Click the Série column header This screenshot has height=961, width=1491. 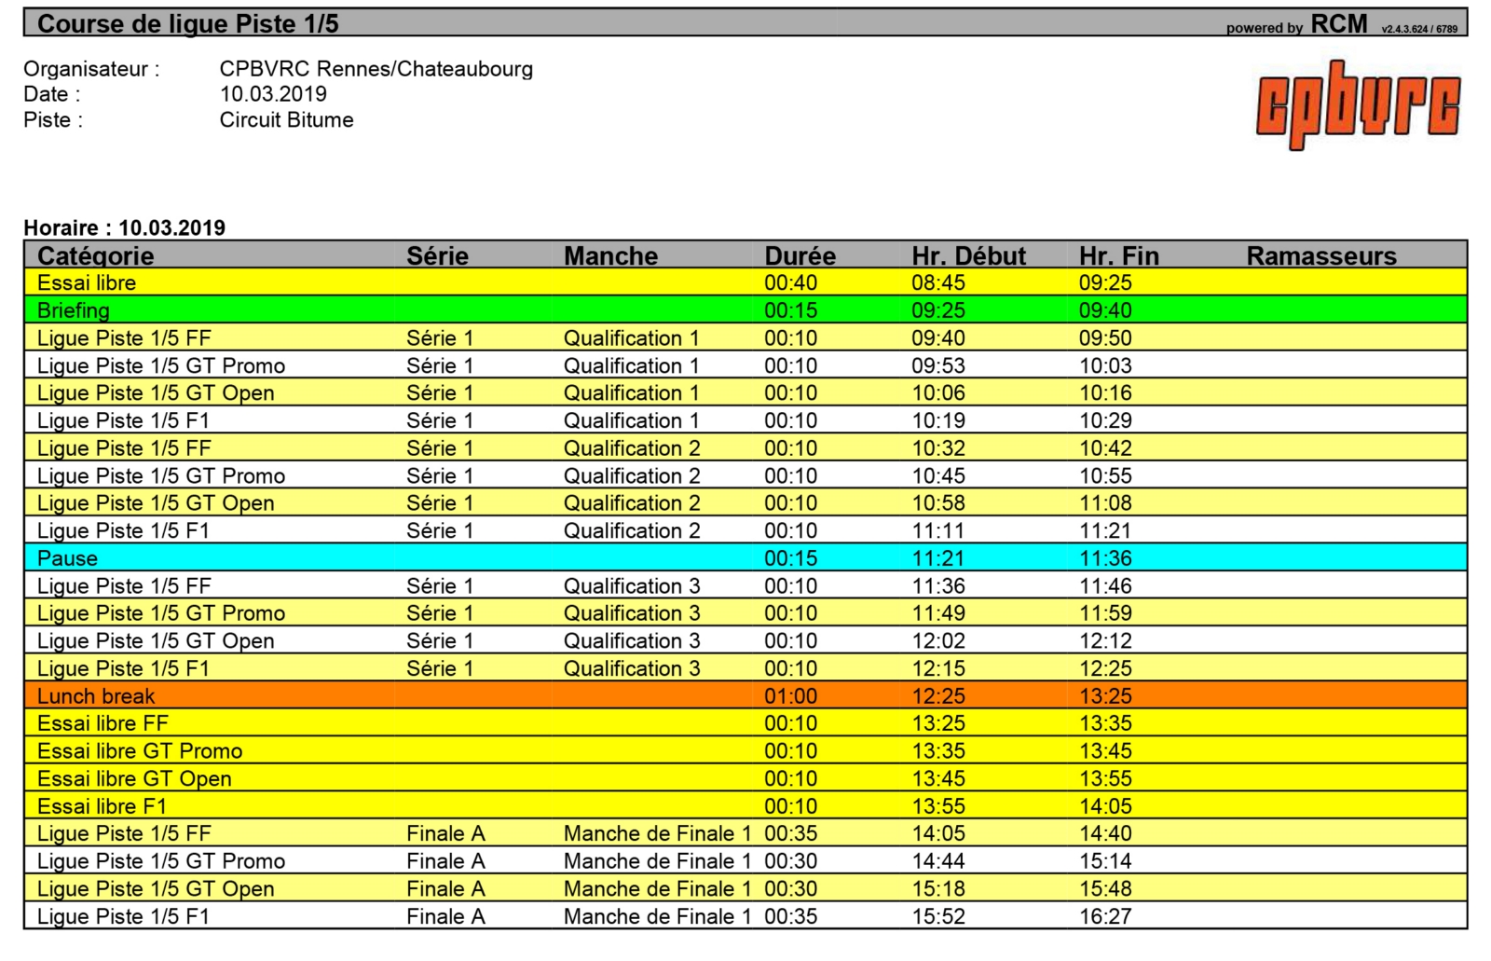[437, 255]
